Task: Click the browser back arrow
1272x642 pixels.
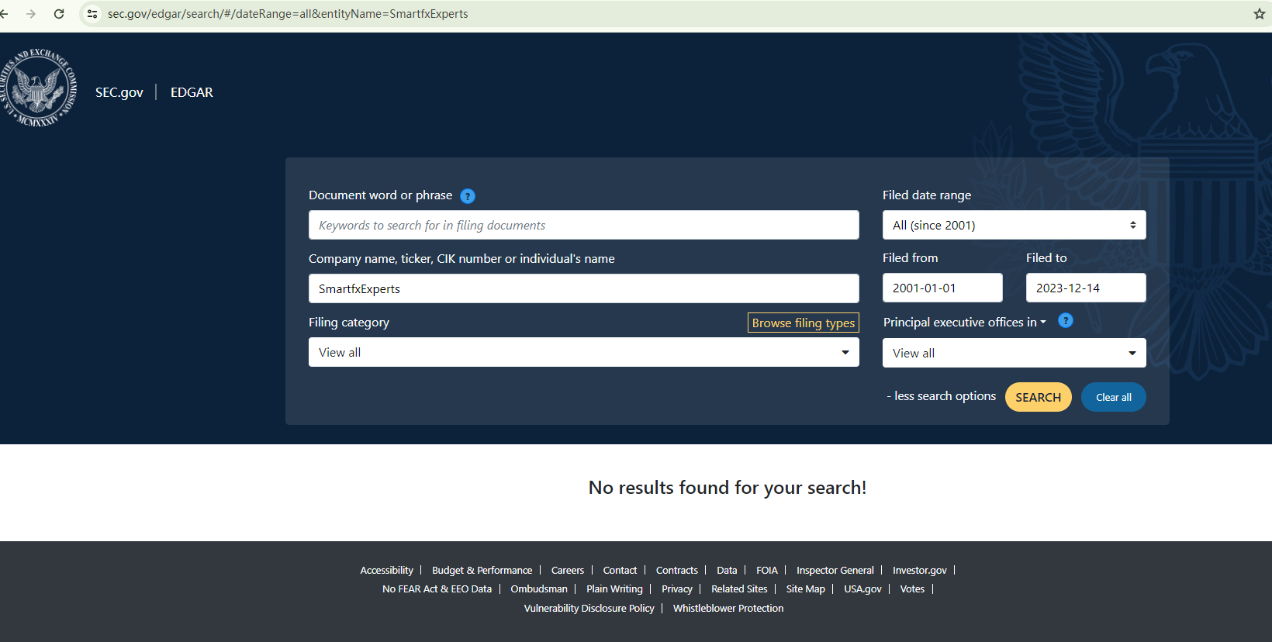Action: pyautogui.click(x=4, y=14)
